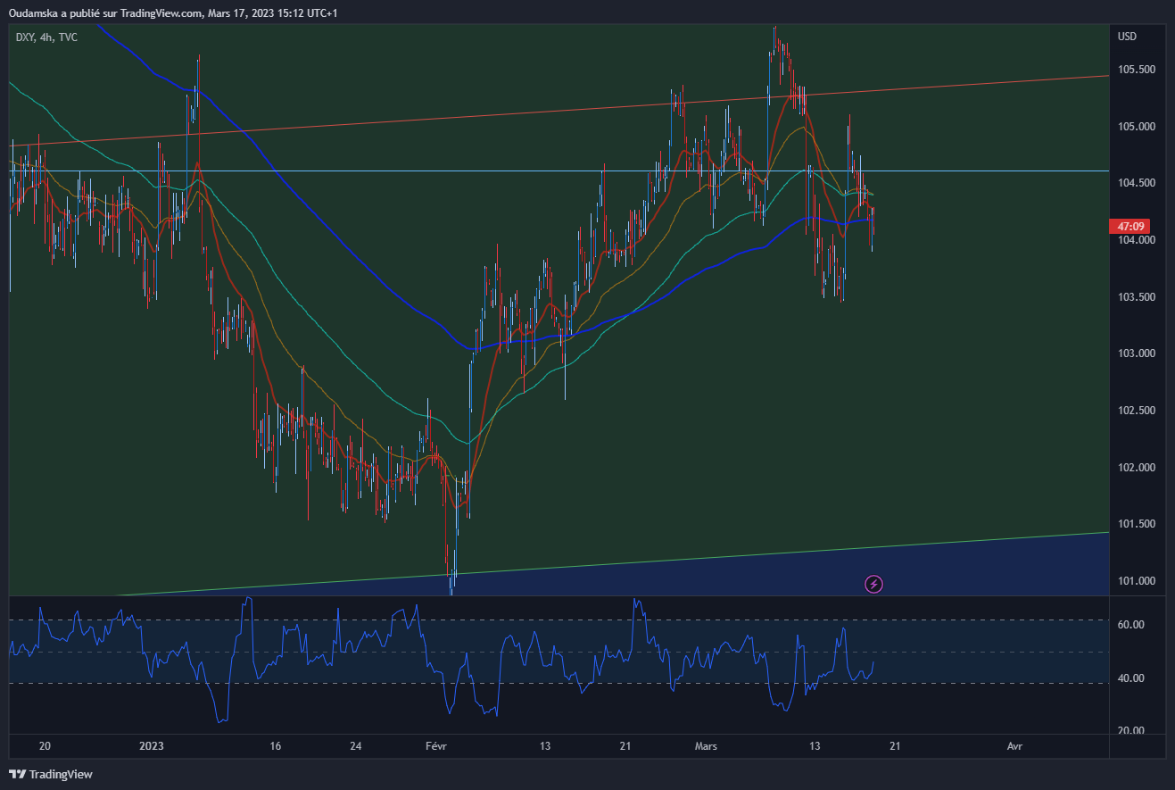Click the 103.000 price axis label

1136,353
